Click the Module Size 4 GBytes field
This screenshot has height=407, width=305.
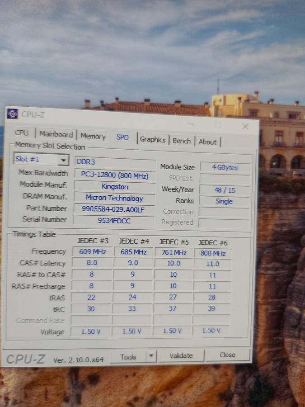[x=225, y=168]
